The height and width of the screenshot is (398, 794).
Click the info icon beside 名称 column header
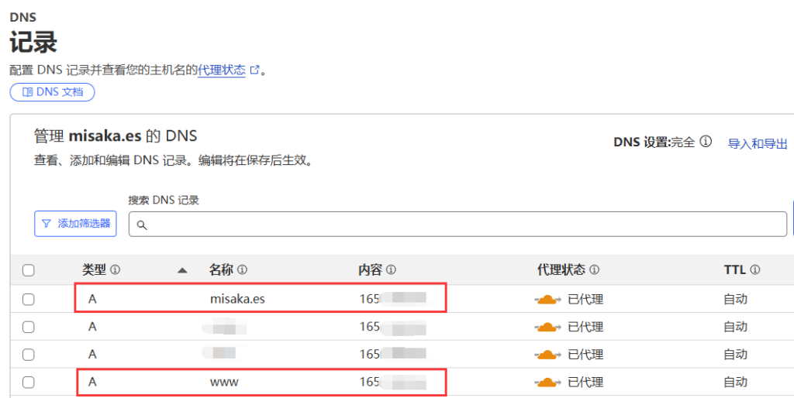pyautogui.click(x=242, y=270)
